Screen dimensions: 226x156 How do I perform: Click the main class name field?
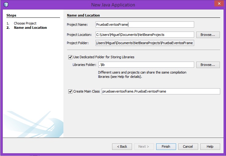coord(160,91)
